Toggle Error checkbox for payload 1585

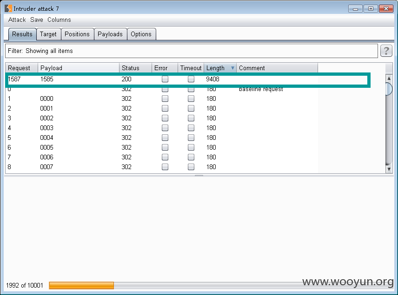click(165, 79)
